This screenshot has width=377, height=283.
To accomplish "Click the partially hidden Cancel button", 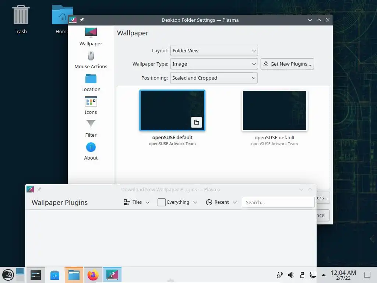I will click(x=323, y=215).
